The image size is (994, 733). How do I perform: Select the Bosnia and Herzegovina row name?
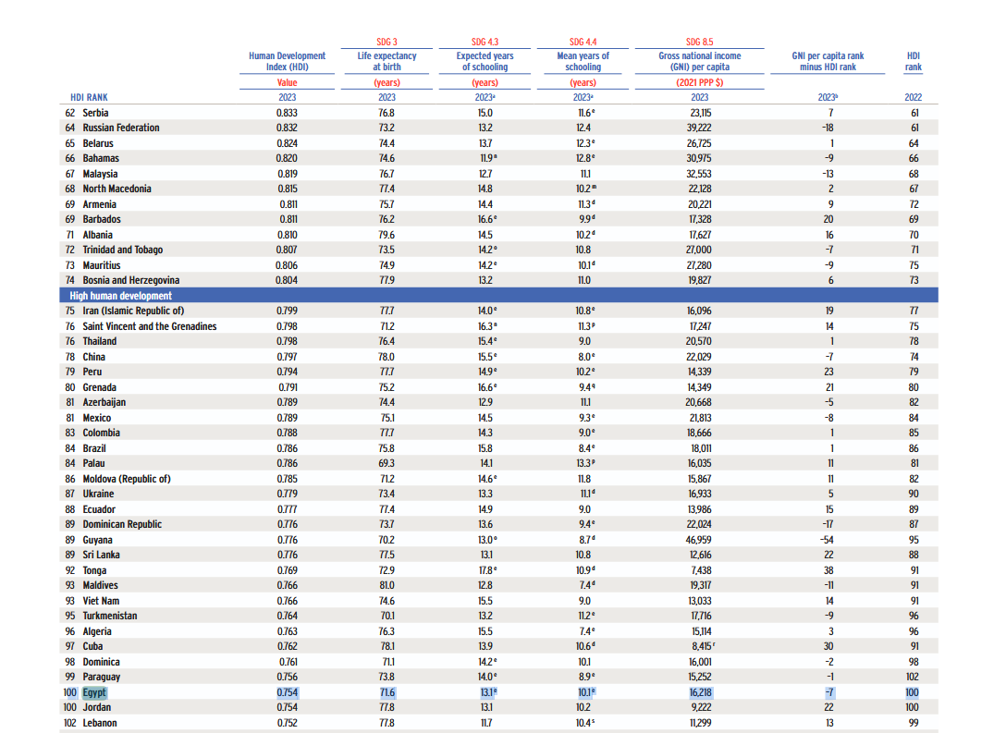pos(130,280)
